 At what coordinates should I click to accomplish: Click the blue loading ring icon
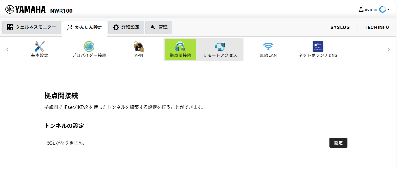pyautogui.click(x=383, y=9)
